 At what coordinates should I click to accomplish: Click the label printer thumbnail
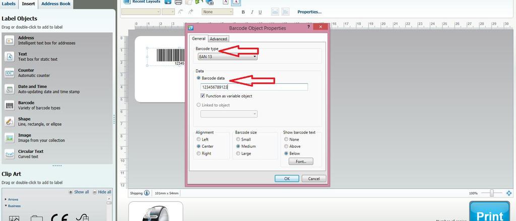tap(156, 211)
